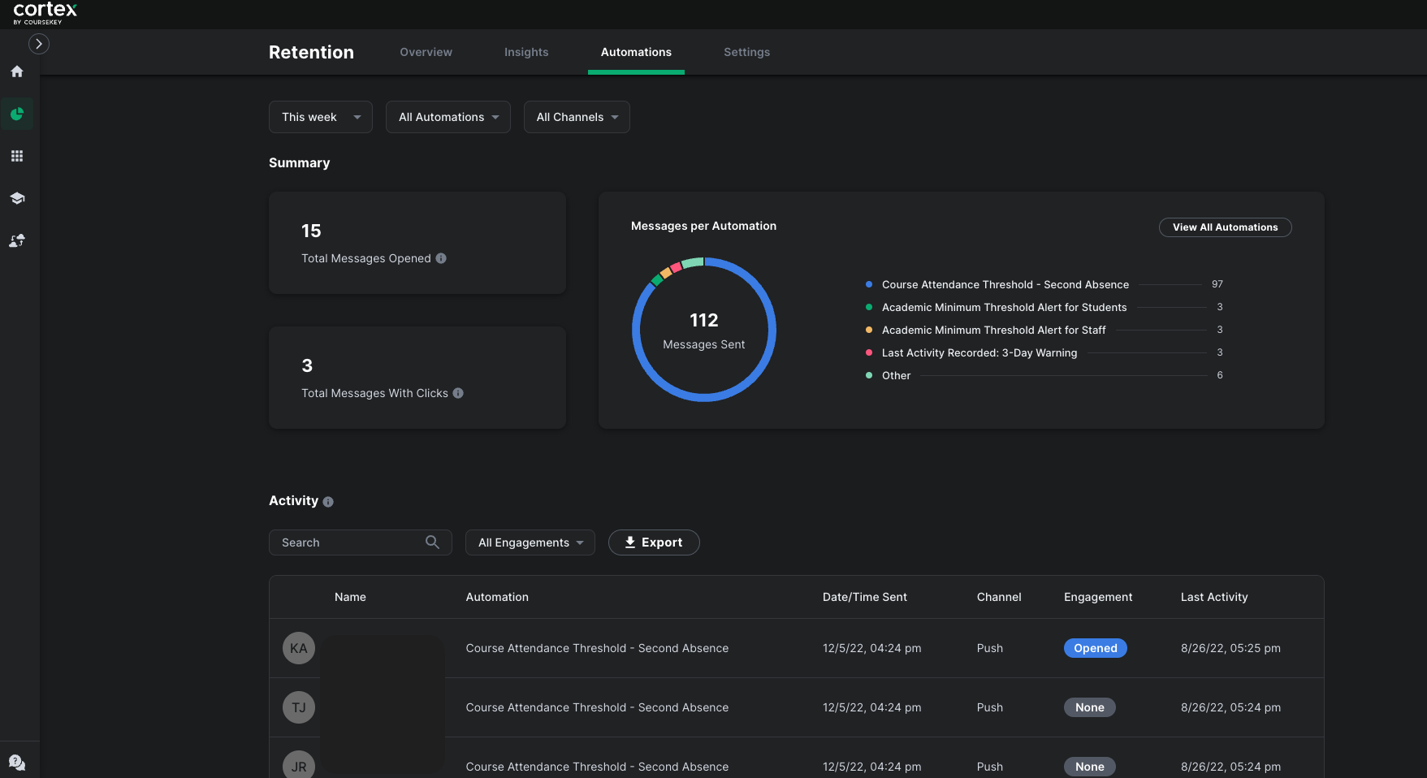The height and width of the screenshot is (778, 1427).
Task: Open the Home sidebar icon
Action: pos(17,71)
